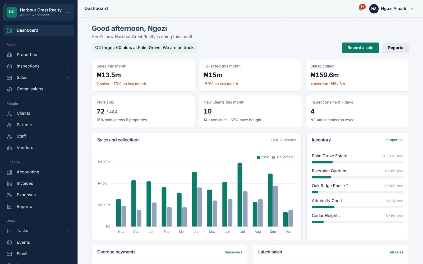423x264 pixels.
Task: Click the Invoices document icon
Action: click(x=10, y=183)
